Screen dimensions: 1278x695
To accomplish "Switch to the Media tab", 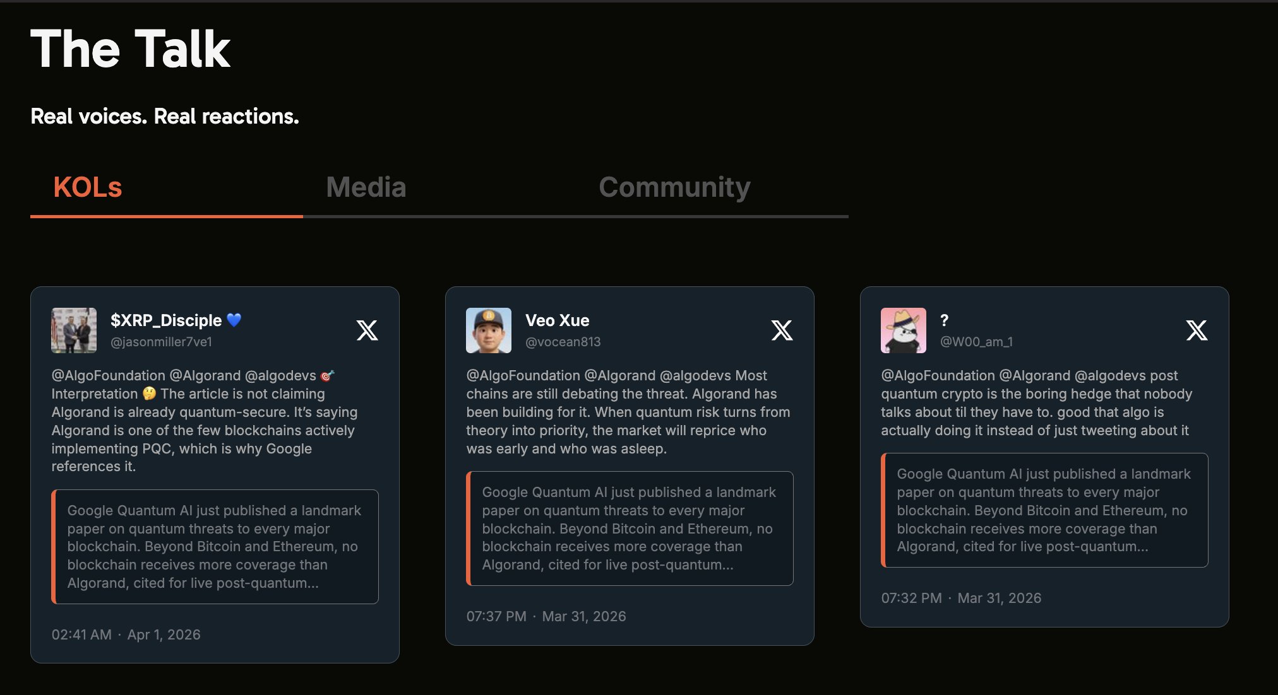I will (x=366, y=187).
